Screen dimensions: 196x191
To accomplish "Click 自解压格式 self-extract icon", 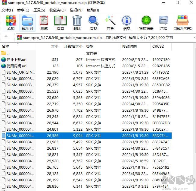I will (x=182, y=23).
